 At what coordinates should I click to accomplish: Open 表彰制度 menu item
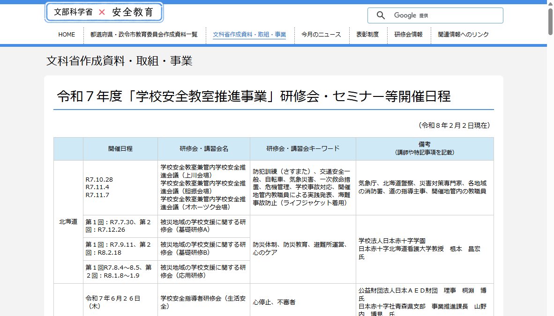tap(367, 35)
